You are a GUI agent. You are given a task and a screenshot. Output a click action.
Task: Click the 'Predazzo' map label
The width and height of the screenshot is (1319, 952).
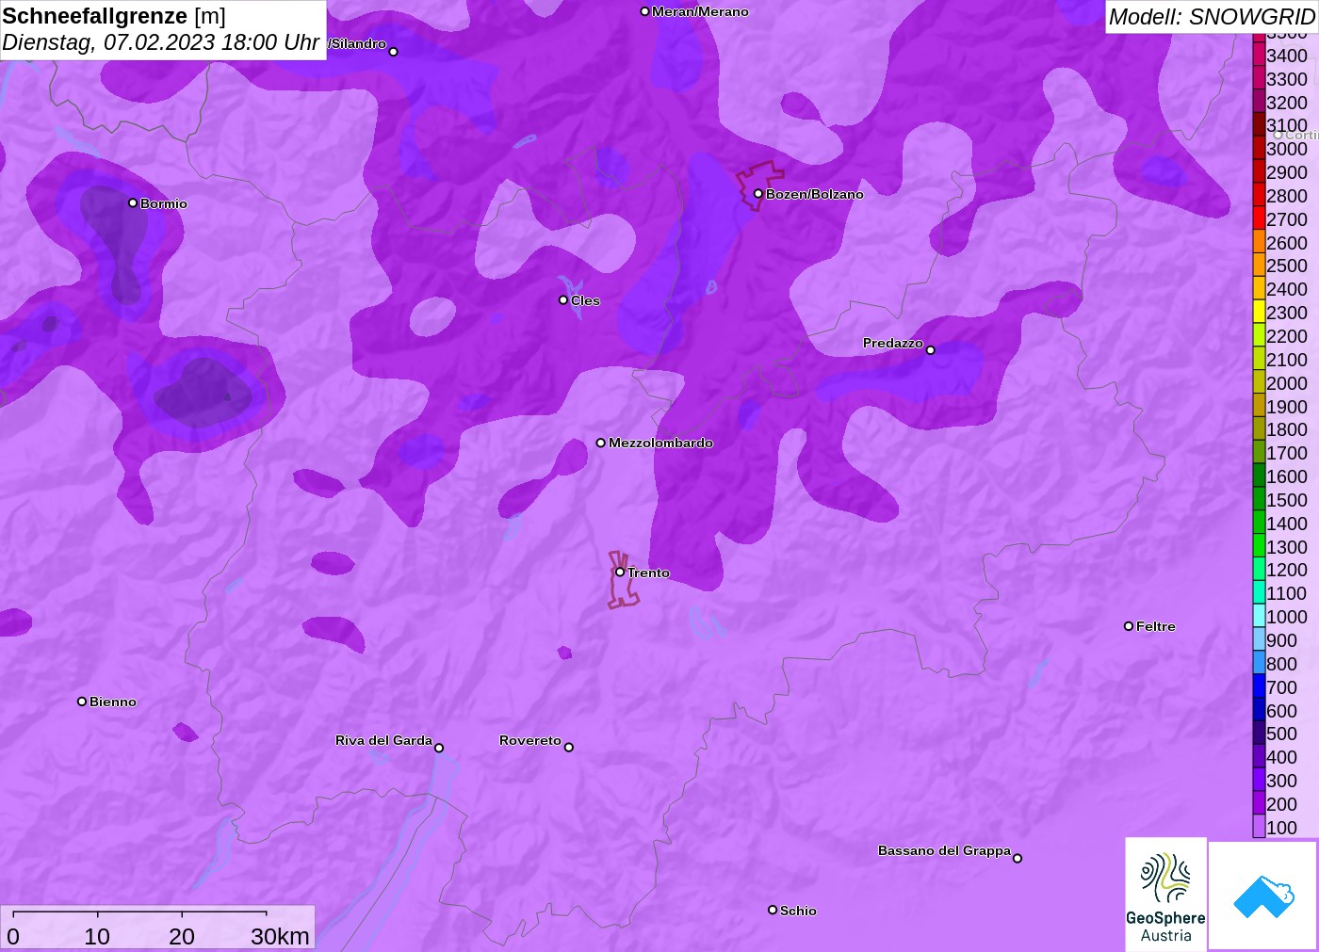893,343
